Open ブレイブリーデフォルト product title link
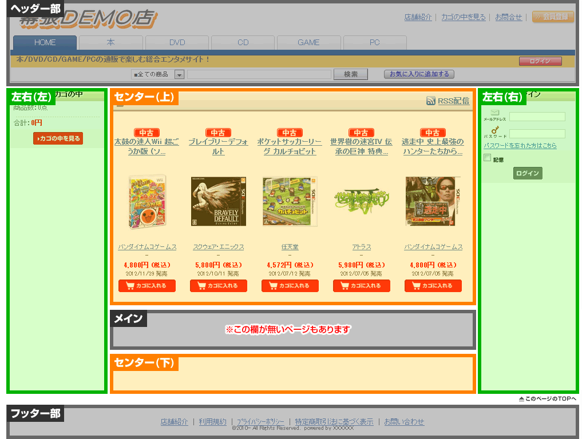Image resolution: width=586 pixels, height=439 pixels. [218, 147]
